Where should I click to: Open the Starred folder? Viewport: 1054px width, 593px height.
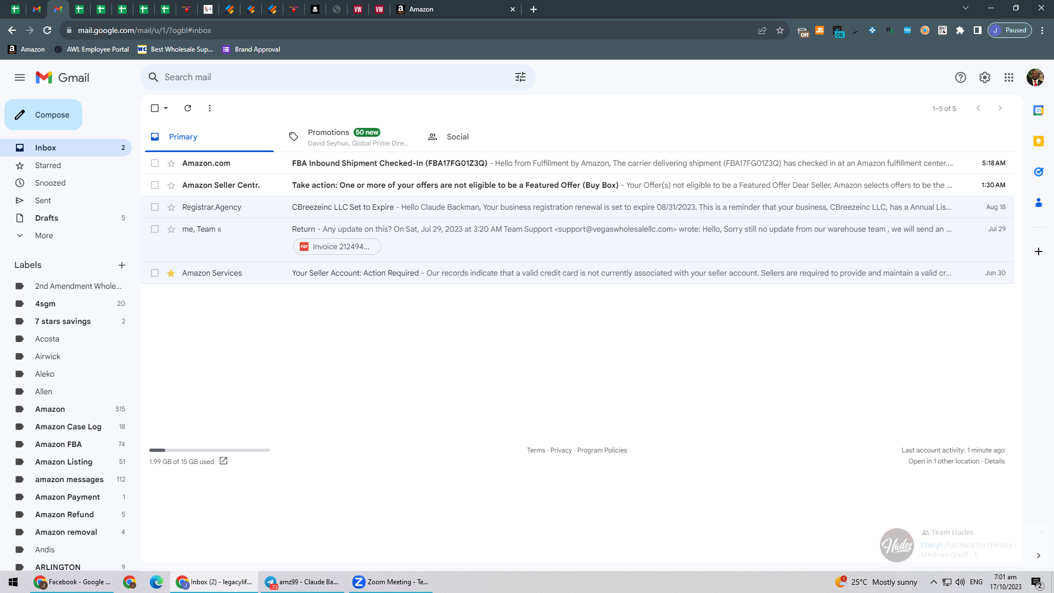(66, 165)
